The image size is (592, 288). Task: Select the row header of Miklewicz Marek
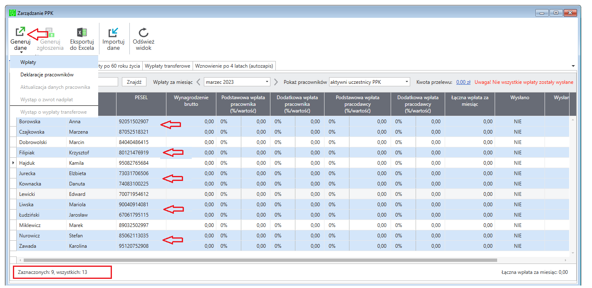pos(13,225)
